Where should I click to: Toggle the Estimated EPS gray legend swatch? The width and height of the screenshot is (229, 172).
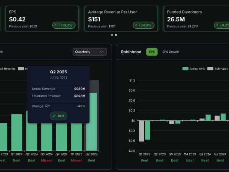210,69
